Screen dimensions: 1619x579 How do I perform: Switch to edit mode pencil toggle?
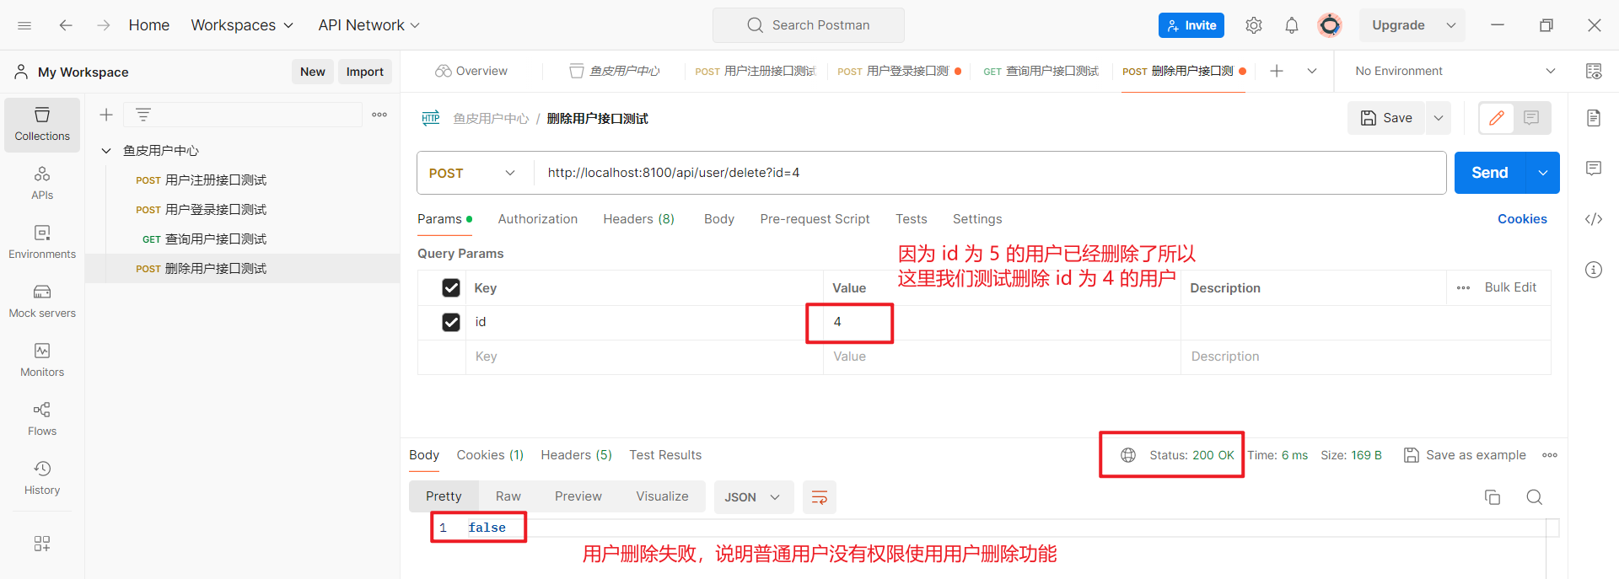[x=1497, y=118]
